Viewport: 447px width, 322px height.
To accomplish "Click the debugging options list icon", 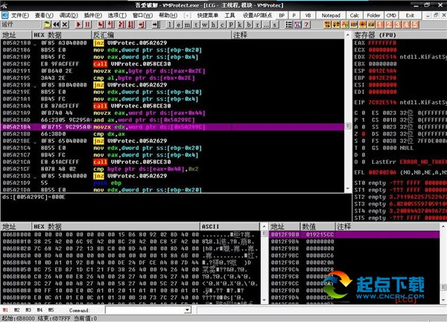I will click(x=289, y=25).
